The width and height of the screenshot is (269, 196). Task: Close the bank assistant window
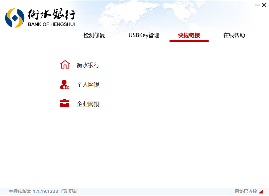(264, 5)
